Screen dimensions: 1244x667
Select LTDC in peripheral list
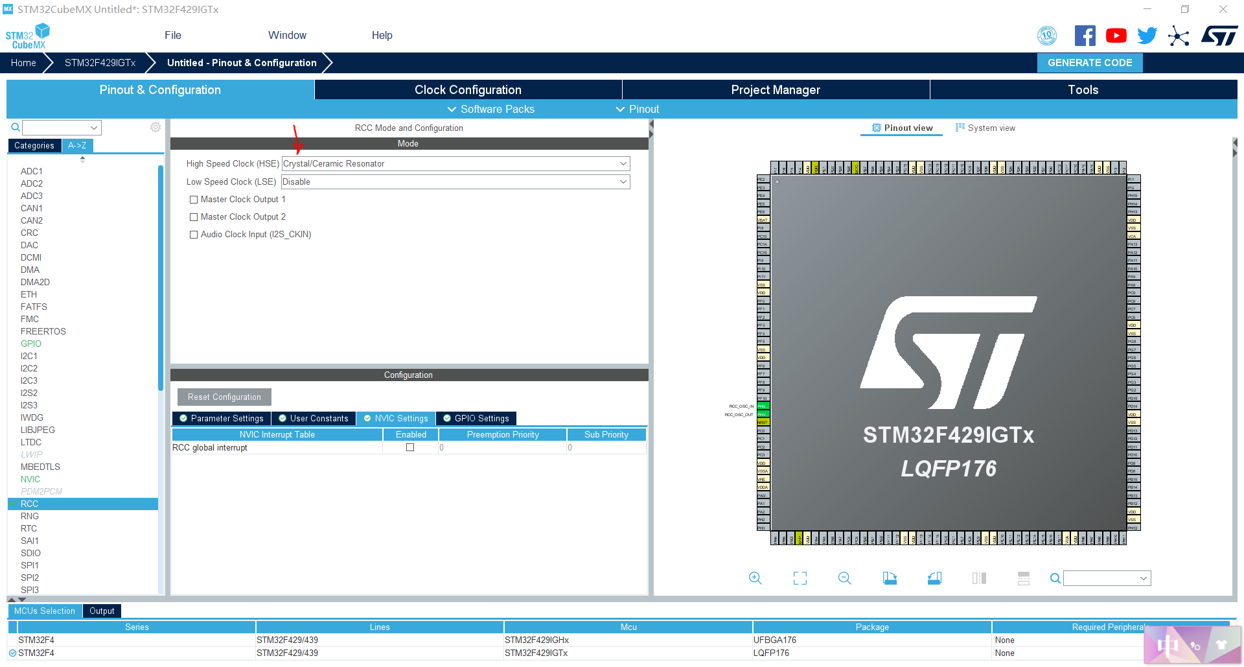click(30, 443)
